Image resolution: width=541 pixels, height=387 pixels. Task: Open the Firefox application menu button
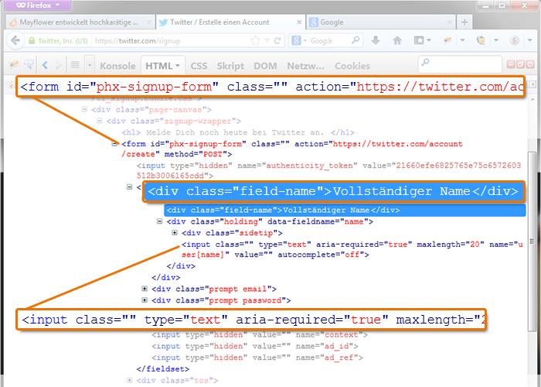[38, 5]
